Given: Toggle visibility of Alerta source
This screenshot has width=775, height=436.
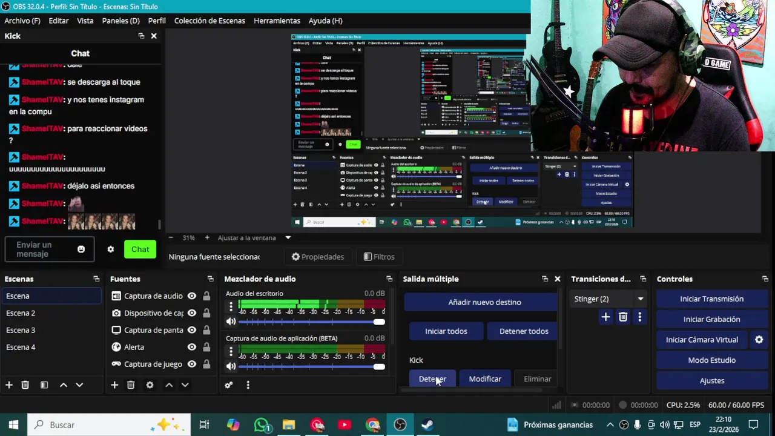Looking at the screenshot, I should [191, 347].
